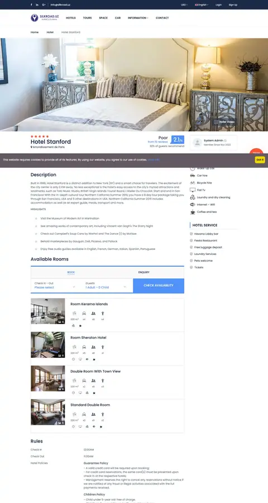
Task: Play the Hotel Video
Action: tap(224, 122)
